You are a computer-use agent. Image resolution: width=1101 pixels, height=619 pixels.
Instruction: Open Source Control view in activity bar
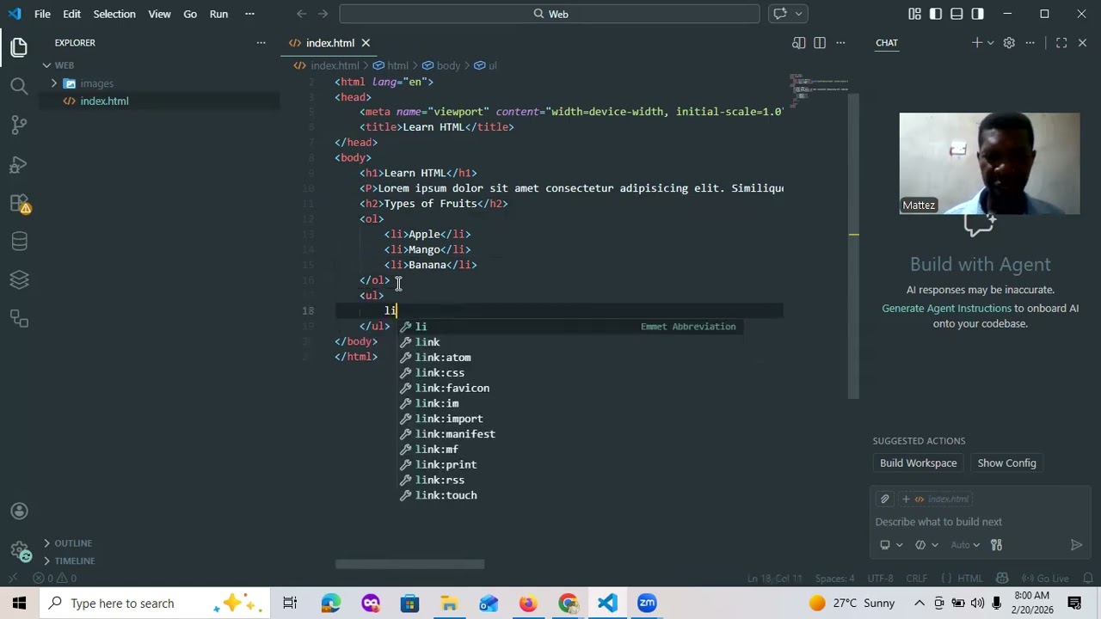(x=19, y=125)
